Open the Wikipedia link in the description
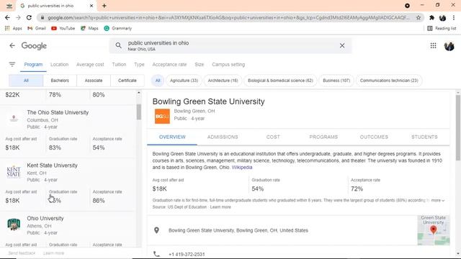 pyautogui.click(x=242, y=168)
